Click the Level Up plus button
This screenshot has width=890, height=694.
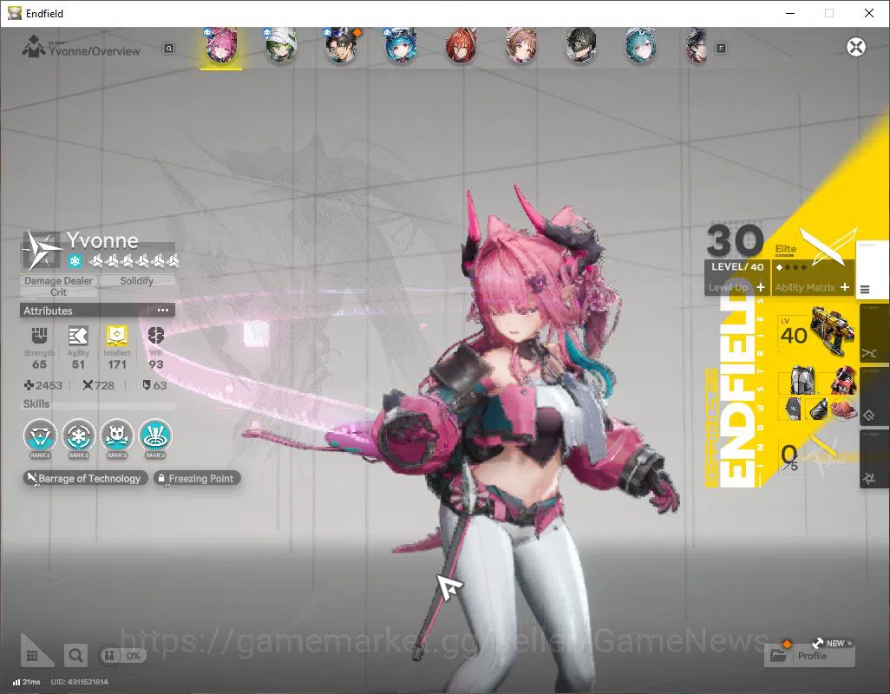[761, 287]
